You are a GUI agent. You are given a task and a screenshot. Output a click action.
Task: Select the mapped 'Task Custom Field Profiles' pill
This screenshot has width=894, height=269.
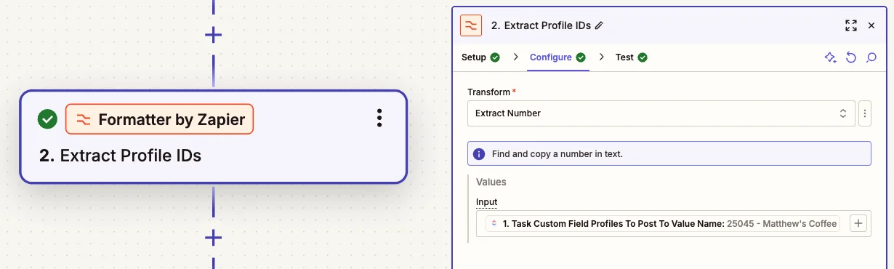[664, 224]
